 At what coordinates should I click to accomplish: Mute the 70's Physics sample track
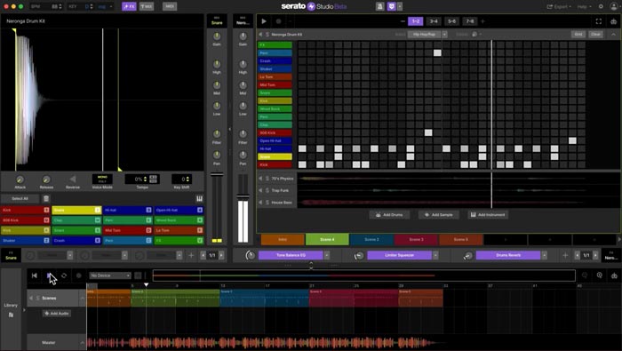click(x=260, y=179)
